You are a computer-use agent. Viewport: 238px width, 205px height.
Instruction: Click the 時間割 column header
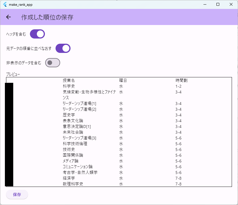[x=181, y=81]
